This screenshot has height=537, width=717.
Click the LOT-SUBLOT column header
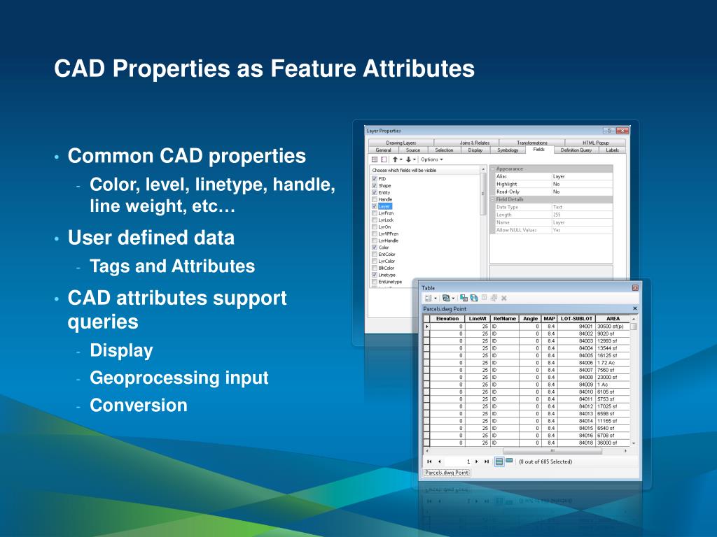pos(576,319)
